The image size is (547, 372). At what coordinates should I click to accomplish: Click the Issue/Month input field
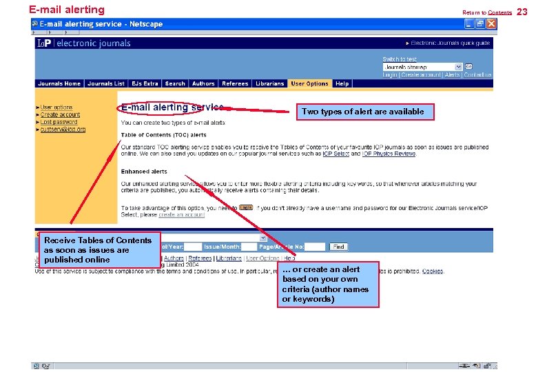pos(249,247)
